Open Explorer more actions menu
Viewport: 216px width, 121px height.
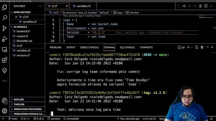40,6
